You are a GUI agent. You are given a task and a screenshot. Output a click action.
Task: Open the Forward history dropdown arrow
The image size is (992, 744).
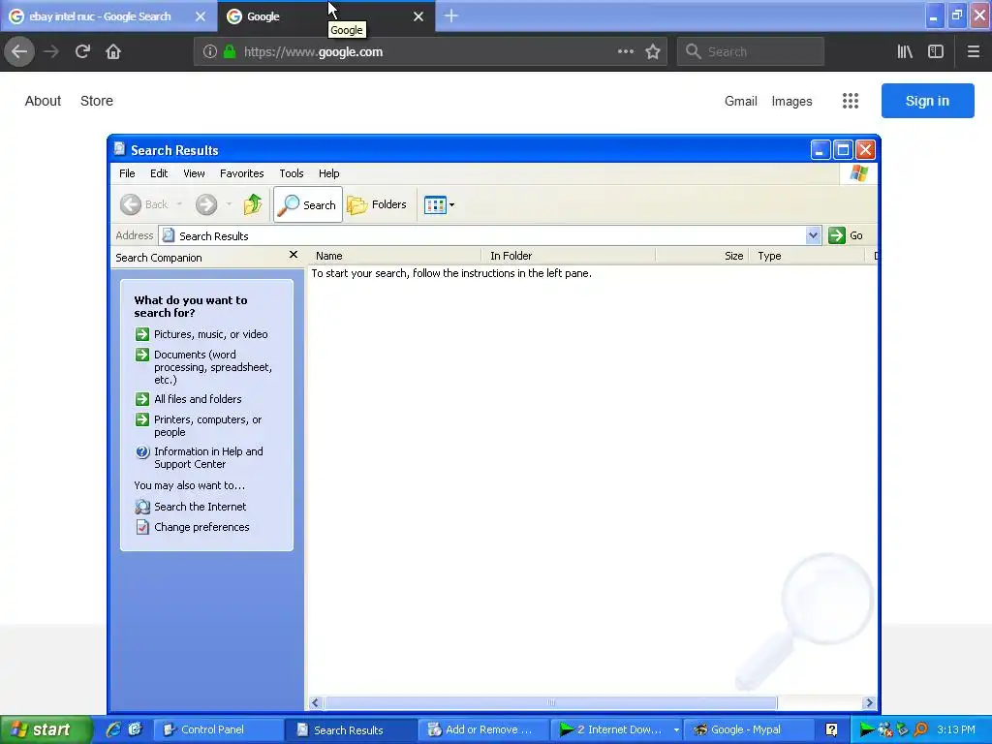tap(229, 204)
